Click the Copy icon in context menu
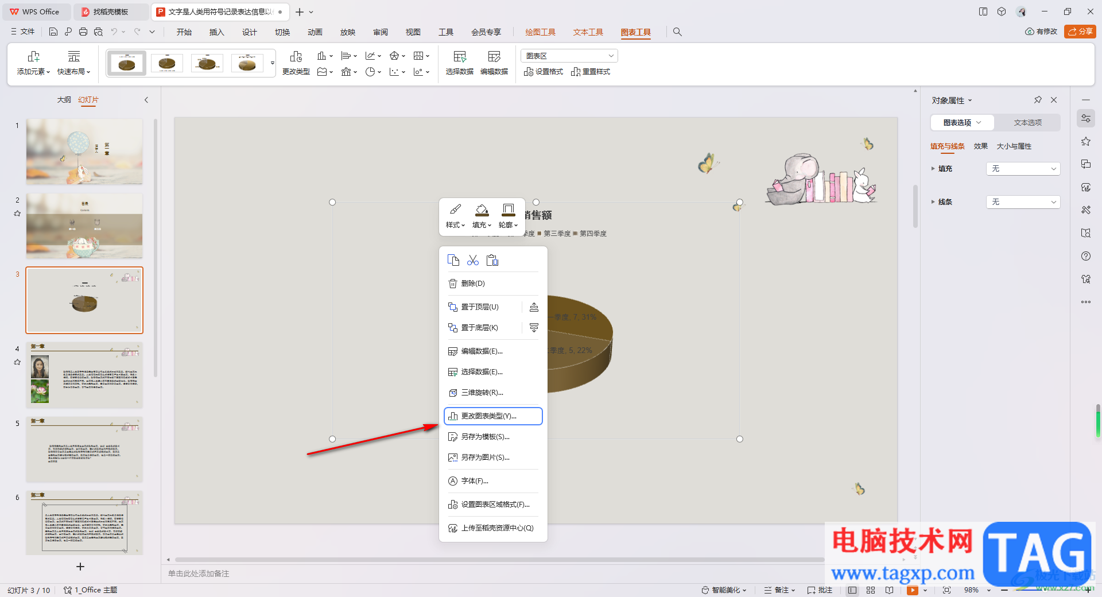This screenshot has height=597, width=1102. (x=453, y=260)
